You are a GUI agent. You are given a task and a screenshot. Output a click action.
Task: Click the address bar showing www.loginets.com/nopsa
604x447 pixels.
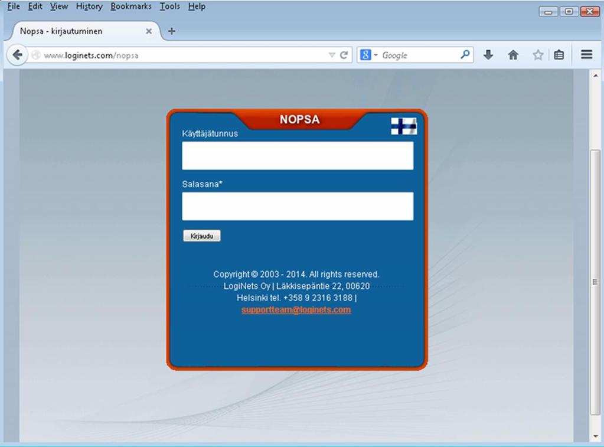[185, 55]
